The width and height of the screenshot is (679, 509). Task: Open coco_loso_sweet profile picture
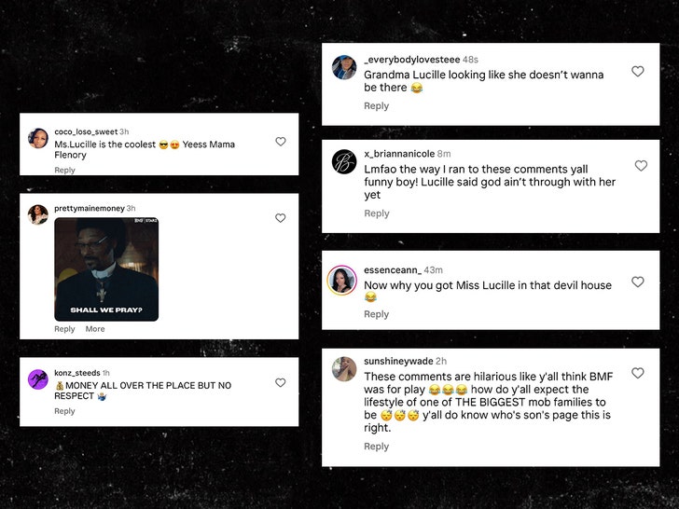[38, 138]
